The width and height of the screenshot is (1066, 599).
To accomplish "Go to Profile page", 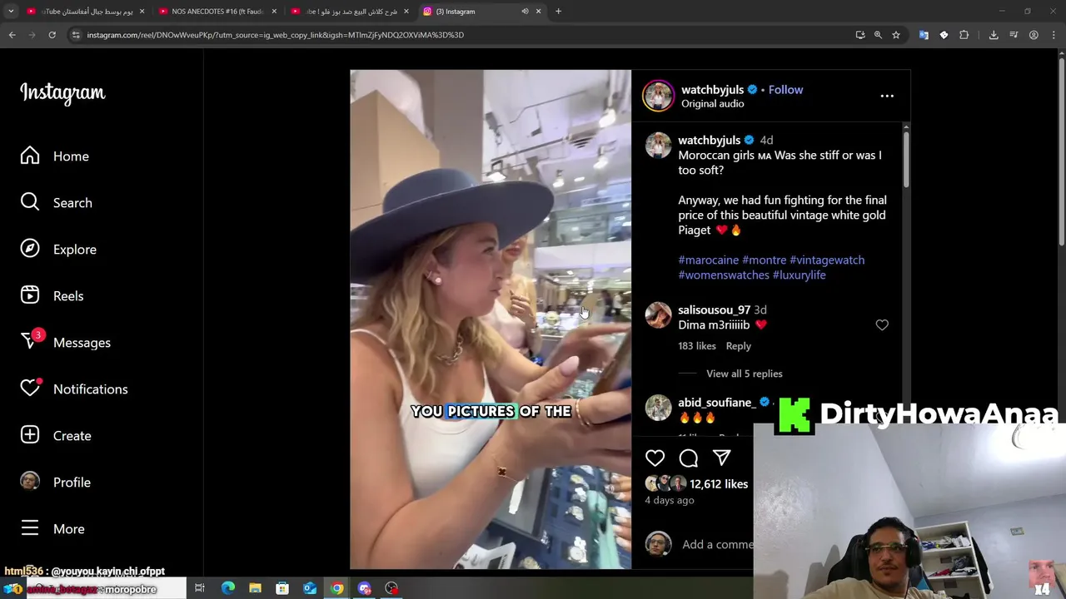I will (x=55, y=483).
